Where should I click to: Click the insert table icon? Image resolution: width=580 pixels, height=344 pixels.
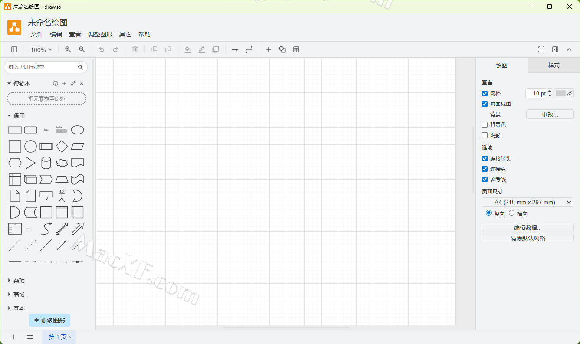[296, 49]
